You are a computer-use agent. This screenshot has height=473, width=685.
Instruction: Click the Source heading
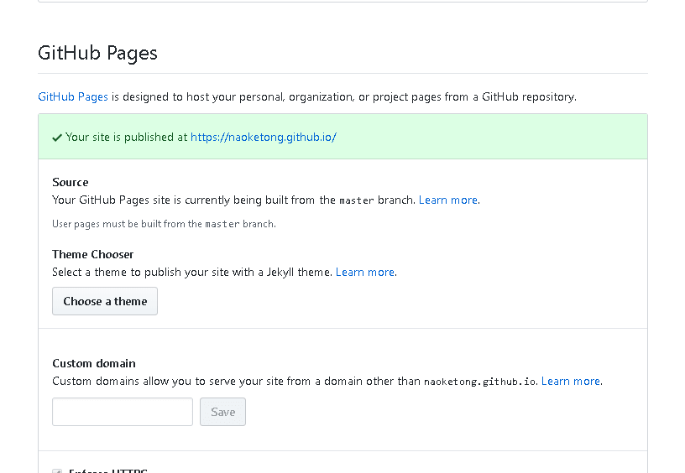tap(71, 183)
